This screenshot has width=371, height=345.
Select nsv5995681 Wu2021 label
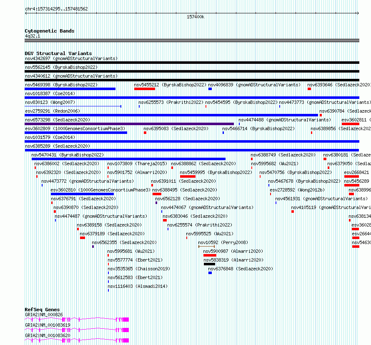click(131, 251)
